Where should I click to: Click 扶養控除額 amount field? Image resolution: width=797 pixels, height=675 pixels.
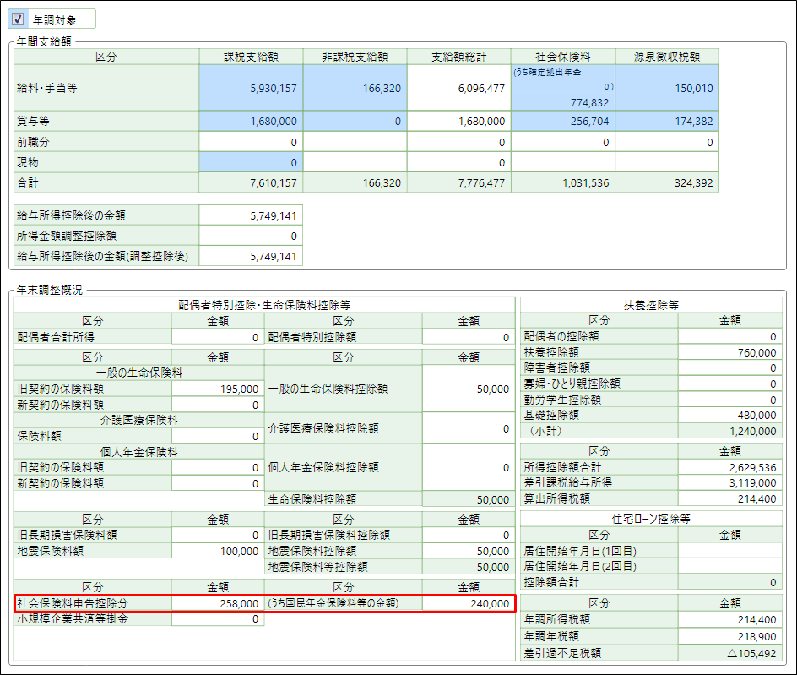729,352
